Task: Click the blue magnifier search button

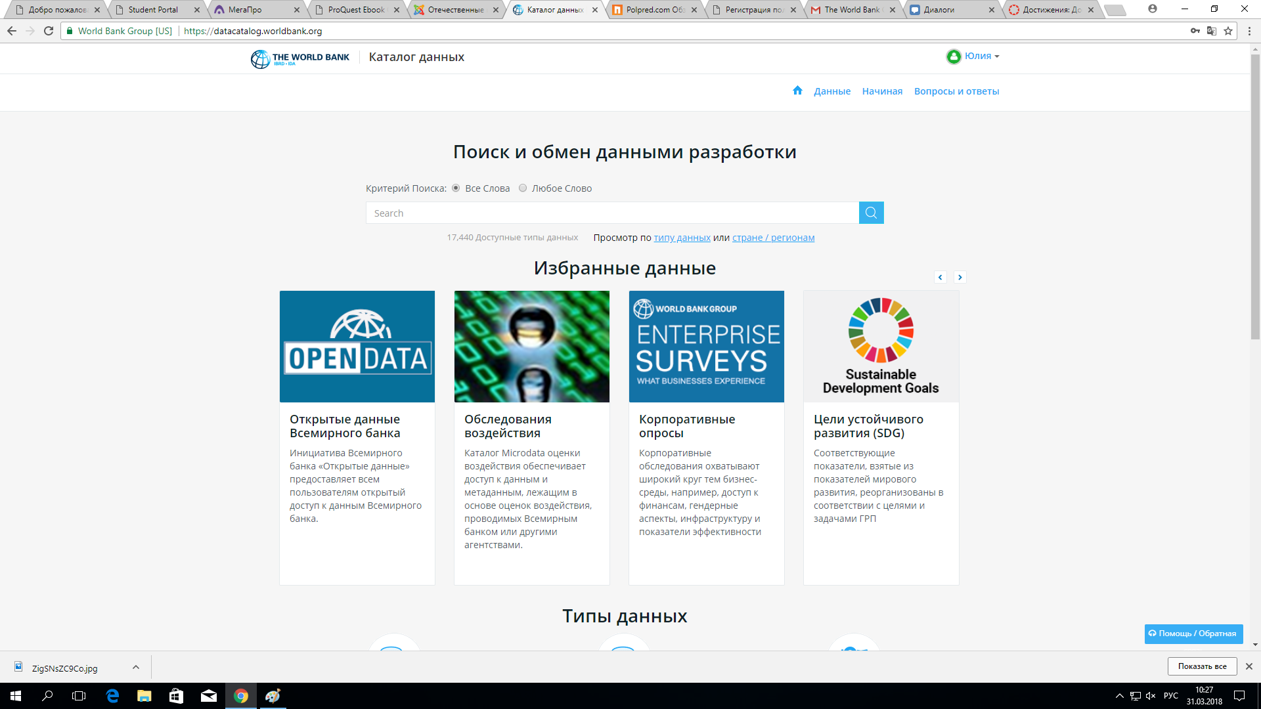Action: click(871, 213)
